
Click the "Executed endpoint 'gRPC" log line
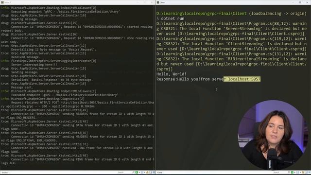click(x=65, y=95)
